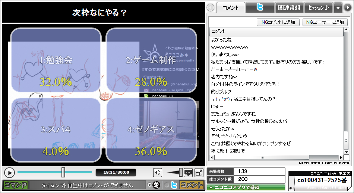Screen dimensions: 354x193
Task: Sort by the コメント column header
Action: [x=276, y=31]
